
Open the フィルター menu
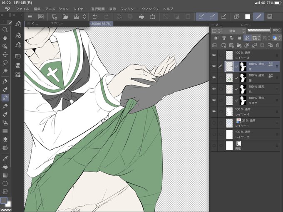pos(129,9)
